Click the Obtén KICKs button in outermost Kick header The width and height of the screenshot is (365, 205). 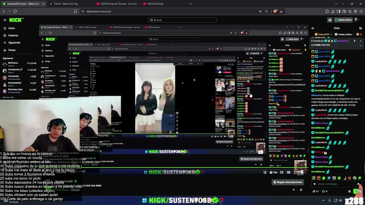(343, 20)
